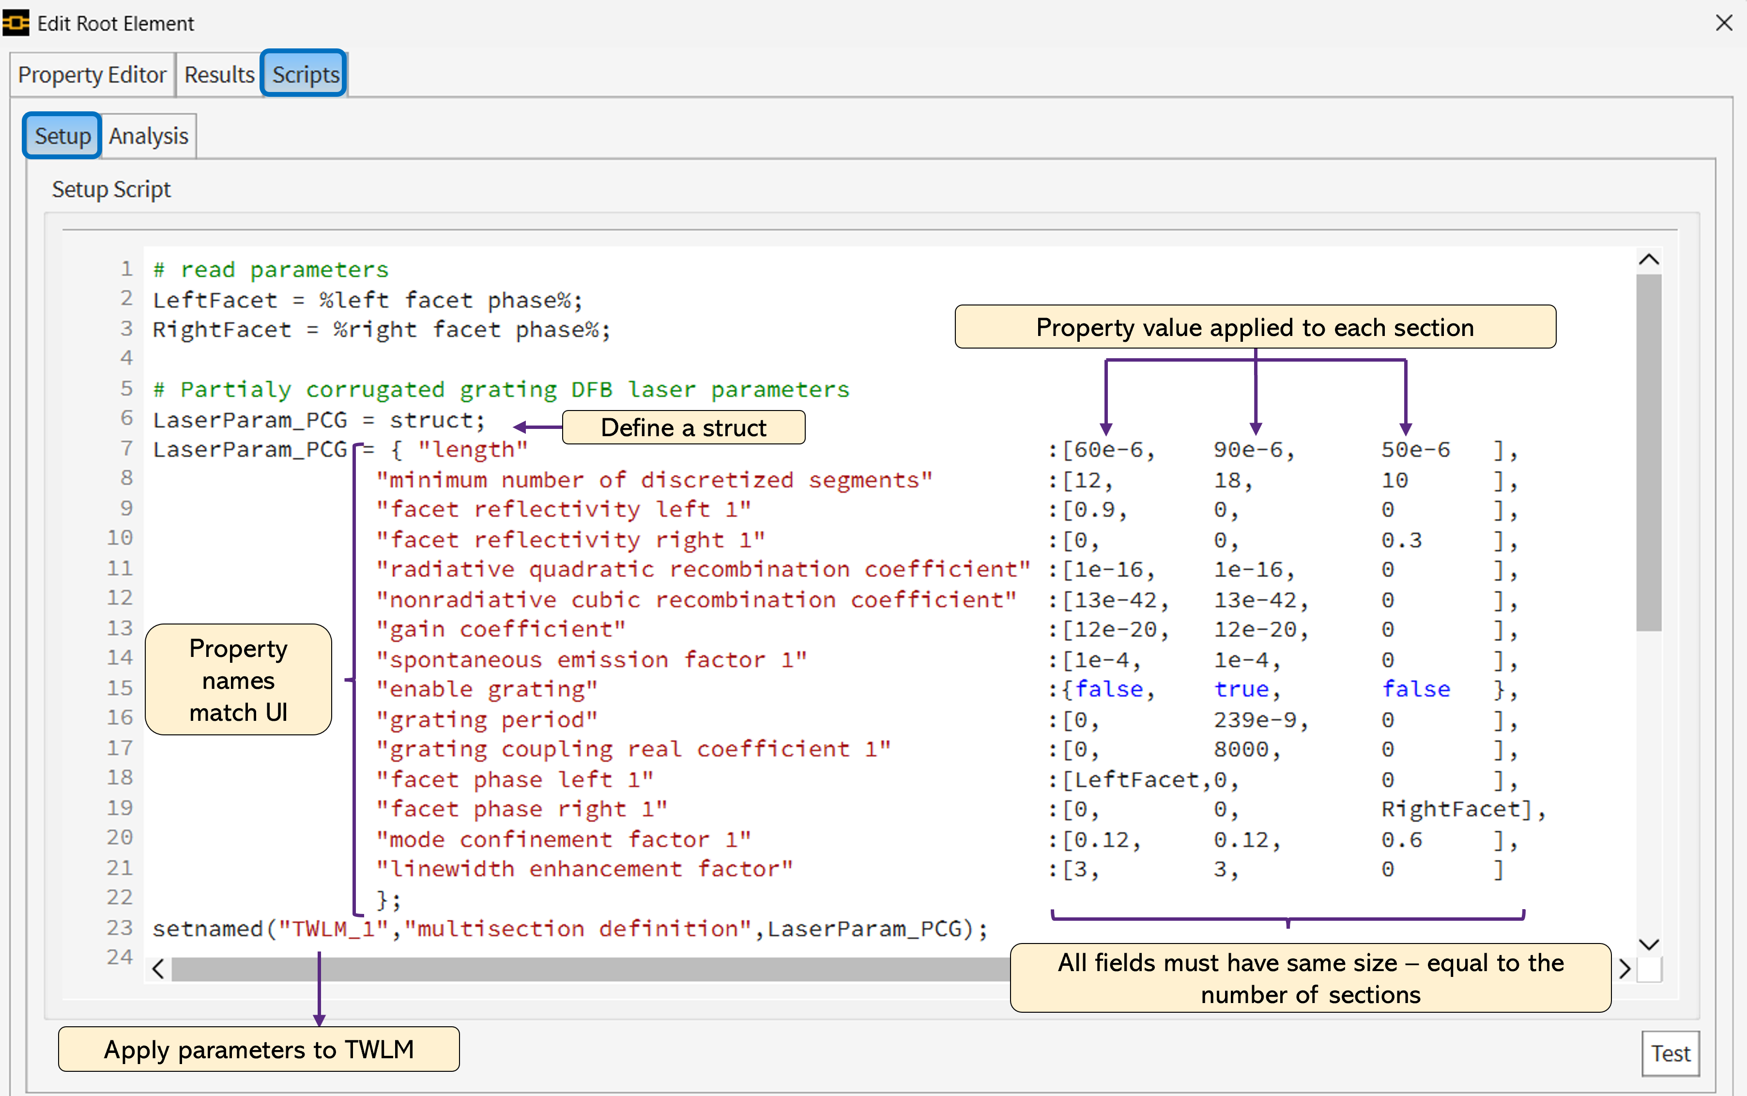Click the "length" property name
1747x1096 pixels.
[x=473, y=449]
